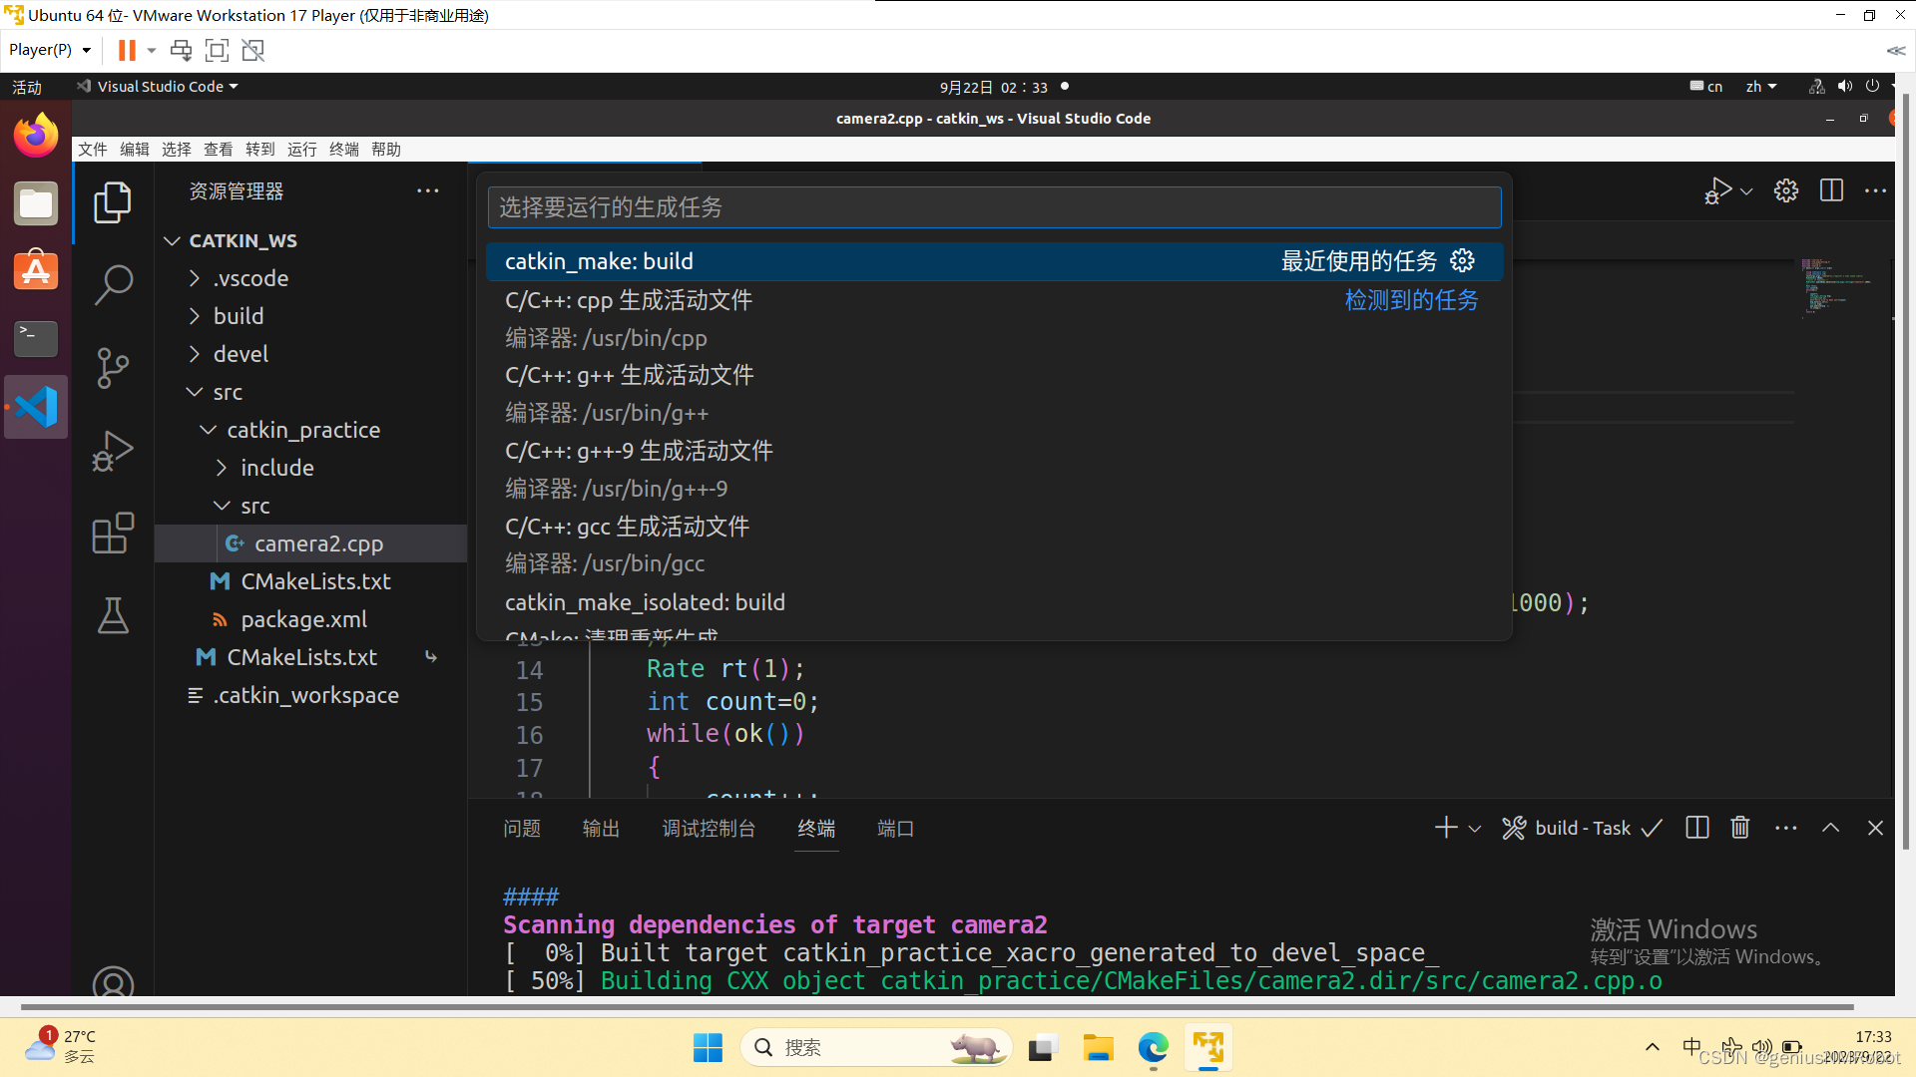The image size is (1916, 1077).
Task: Select C/C++: g++ 生成活动文件 option
Action: pos(631,375)
